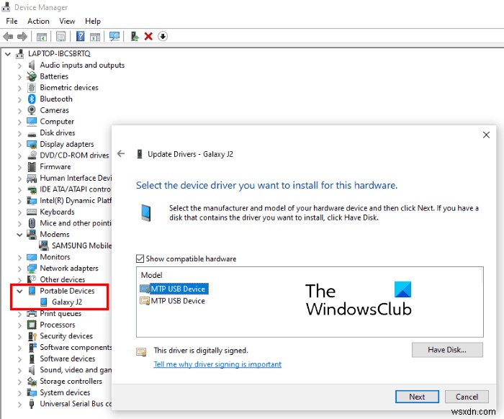Click the Update driver toolbar icon
The image size is (504, 419).
pos(135,36)
